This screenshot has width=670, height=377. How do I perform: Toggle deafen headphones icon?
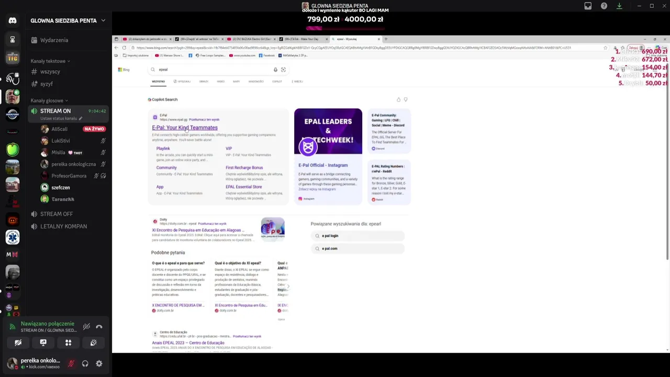point(85,363)
